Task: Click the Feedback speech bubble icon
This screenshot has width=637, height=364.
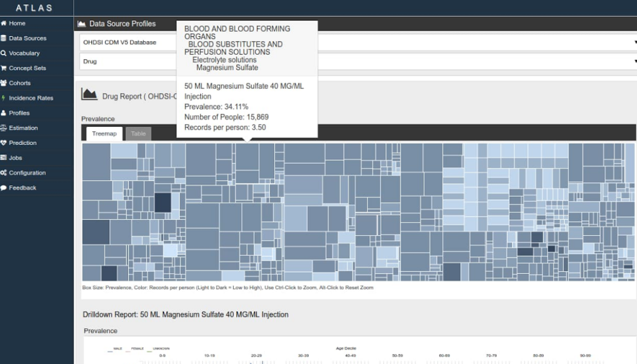Action: (4, 188)
